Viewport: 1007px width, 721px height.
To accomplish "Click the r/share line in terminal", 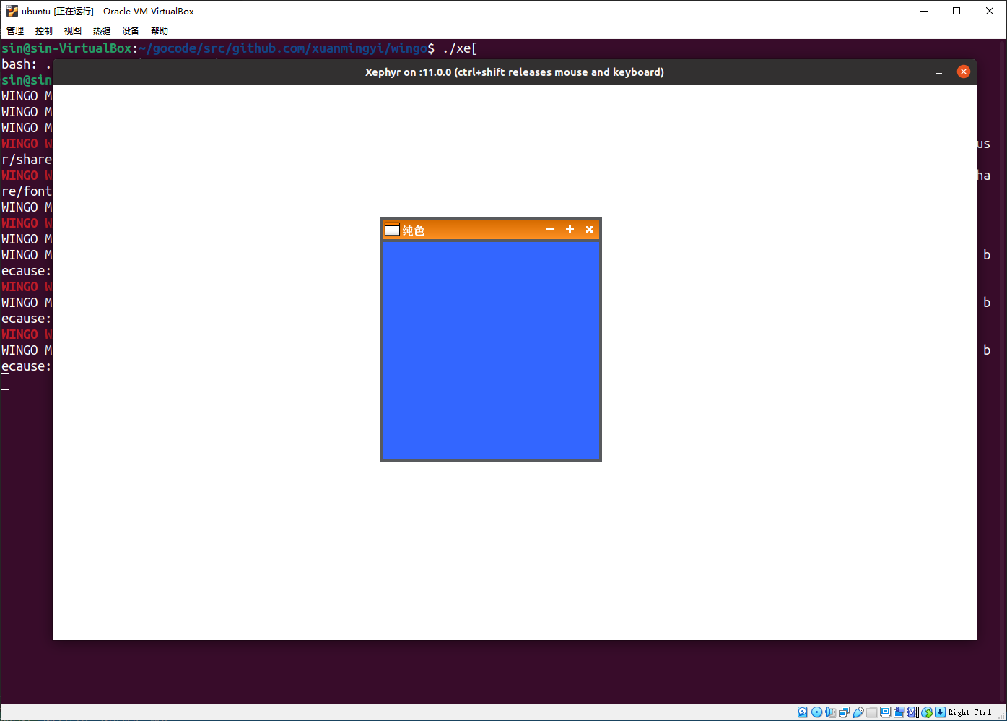I will [27, 160].
